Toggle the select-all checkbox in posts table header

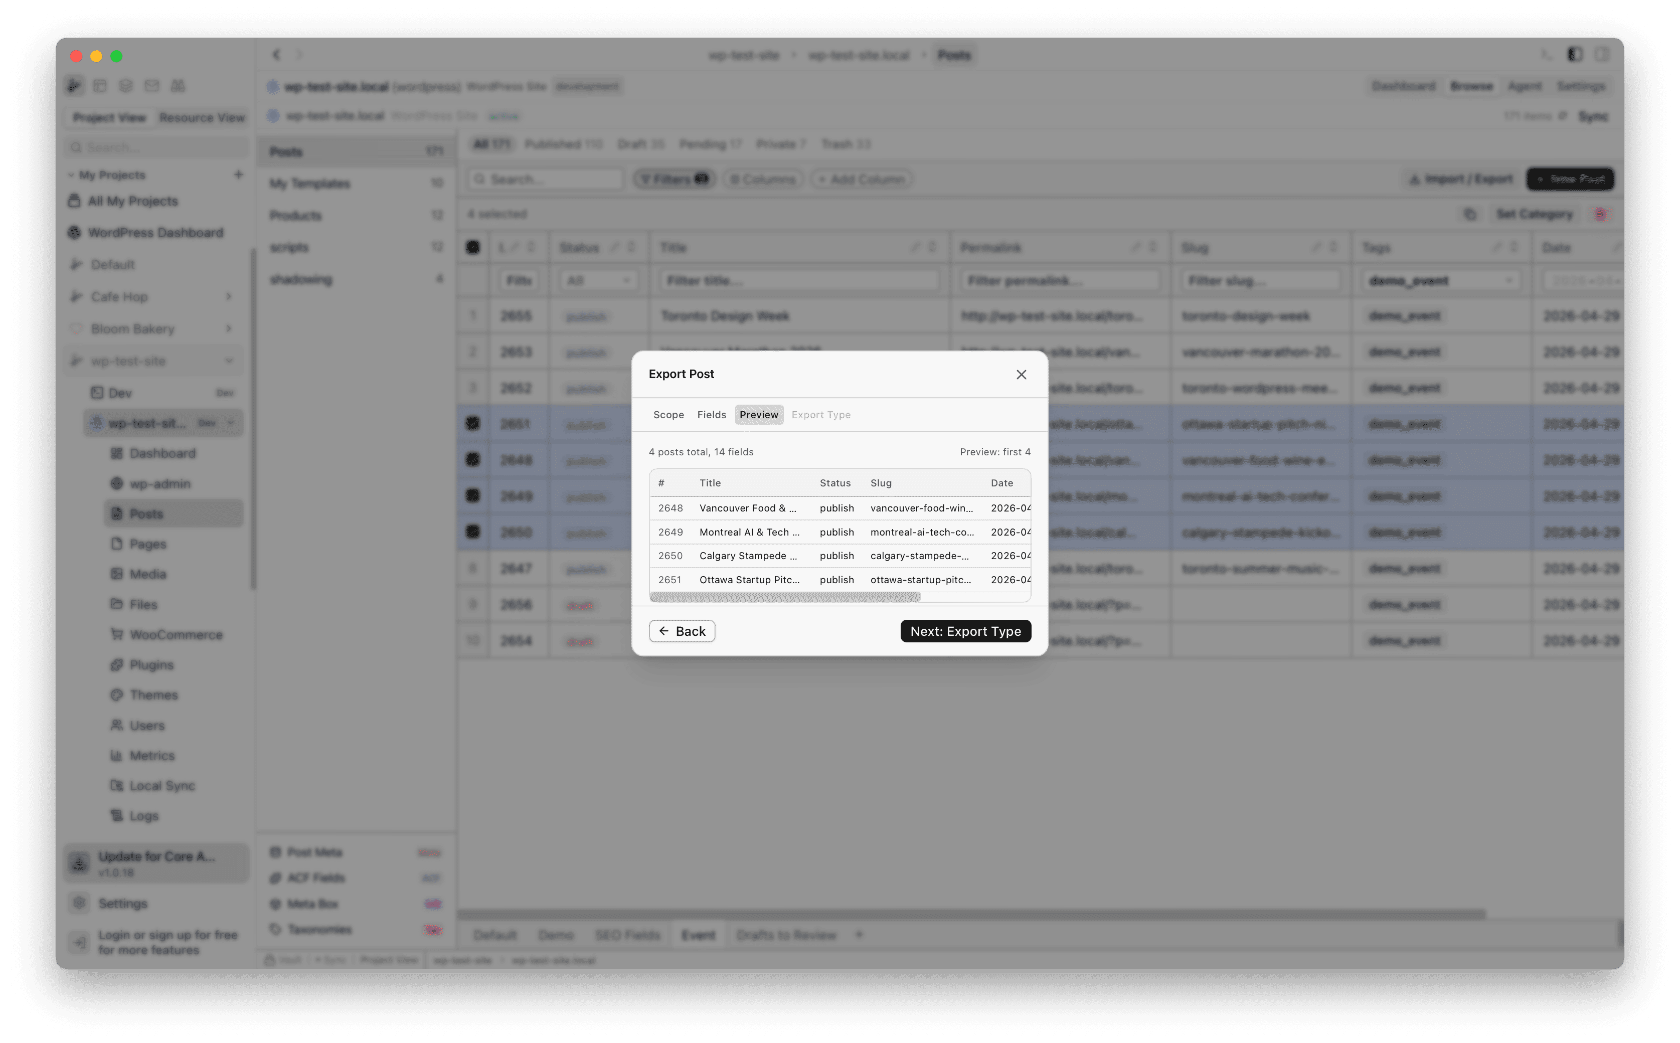click(x=472, y=247)
